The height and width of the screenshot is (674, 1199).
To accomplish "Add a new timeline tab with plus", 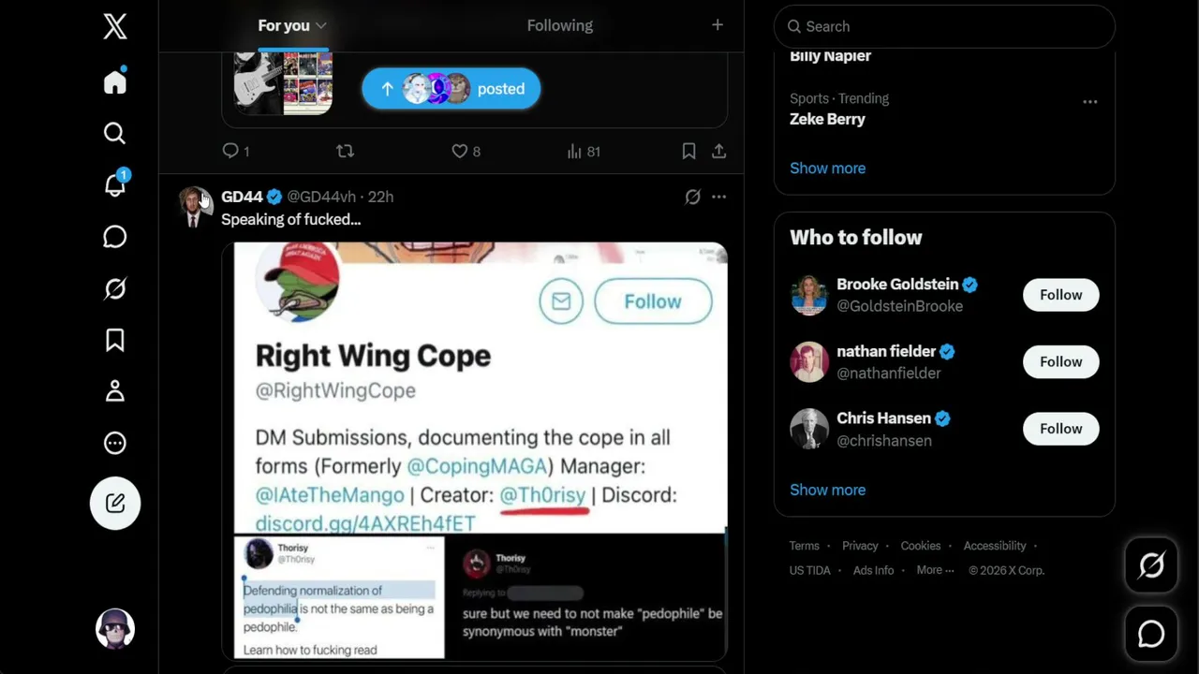I will [718, 25].
